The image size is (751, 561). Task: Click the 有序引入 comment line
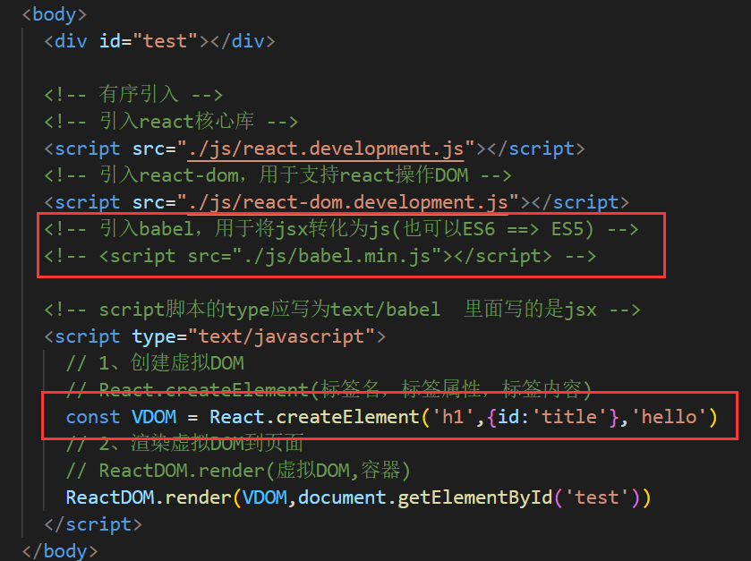tap(132, 95)
